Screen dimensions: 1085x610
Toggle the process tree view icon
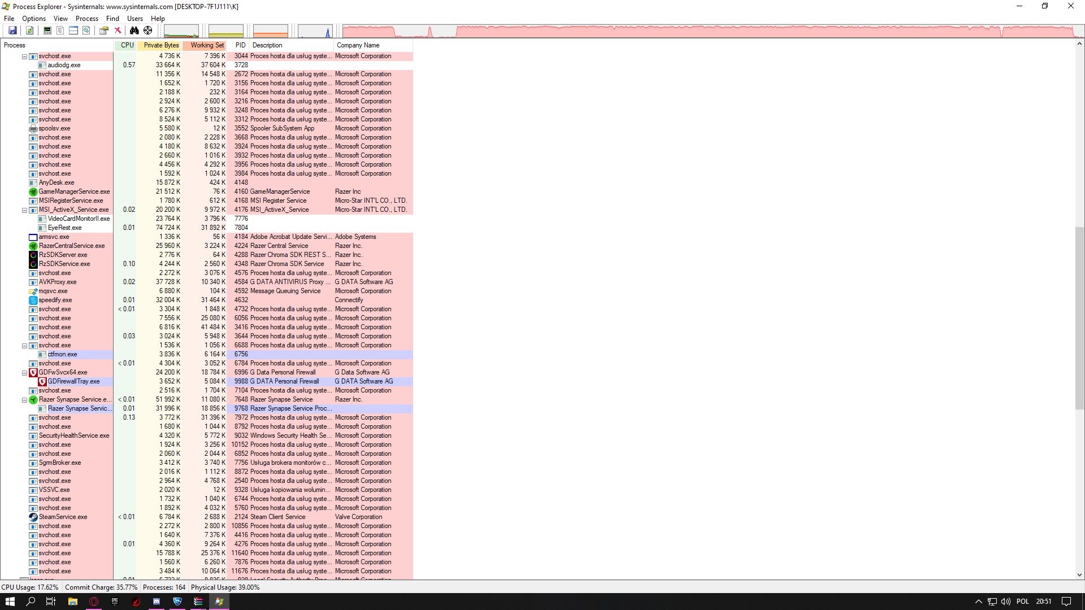pos(60,30)
